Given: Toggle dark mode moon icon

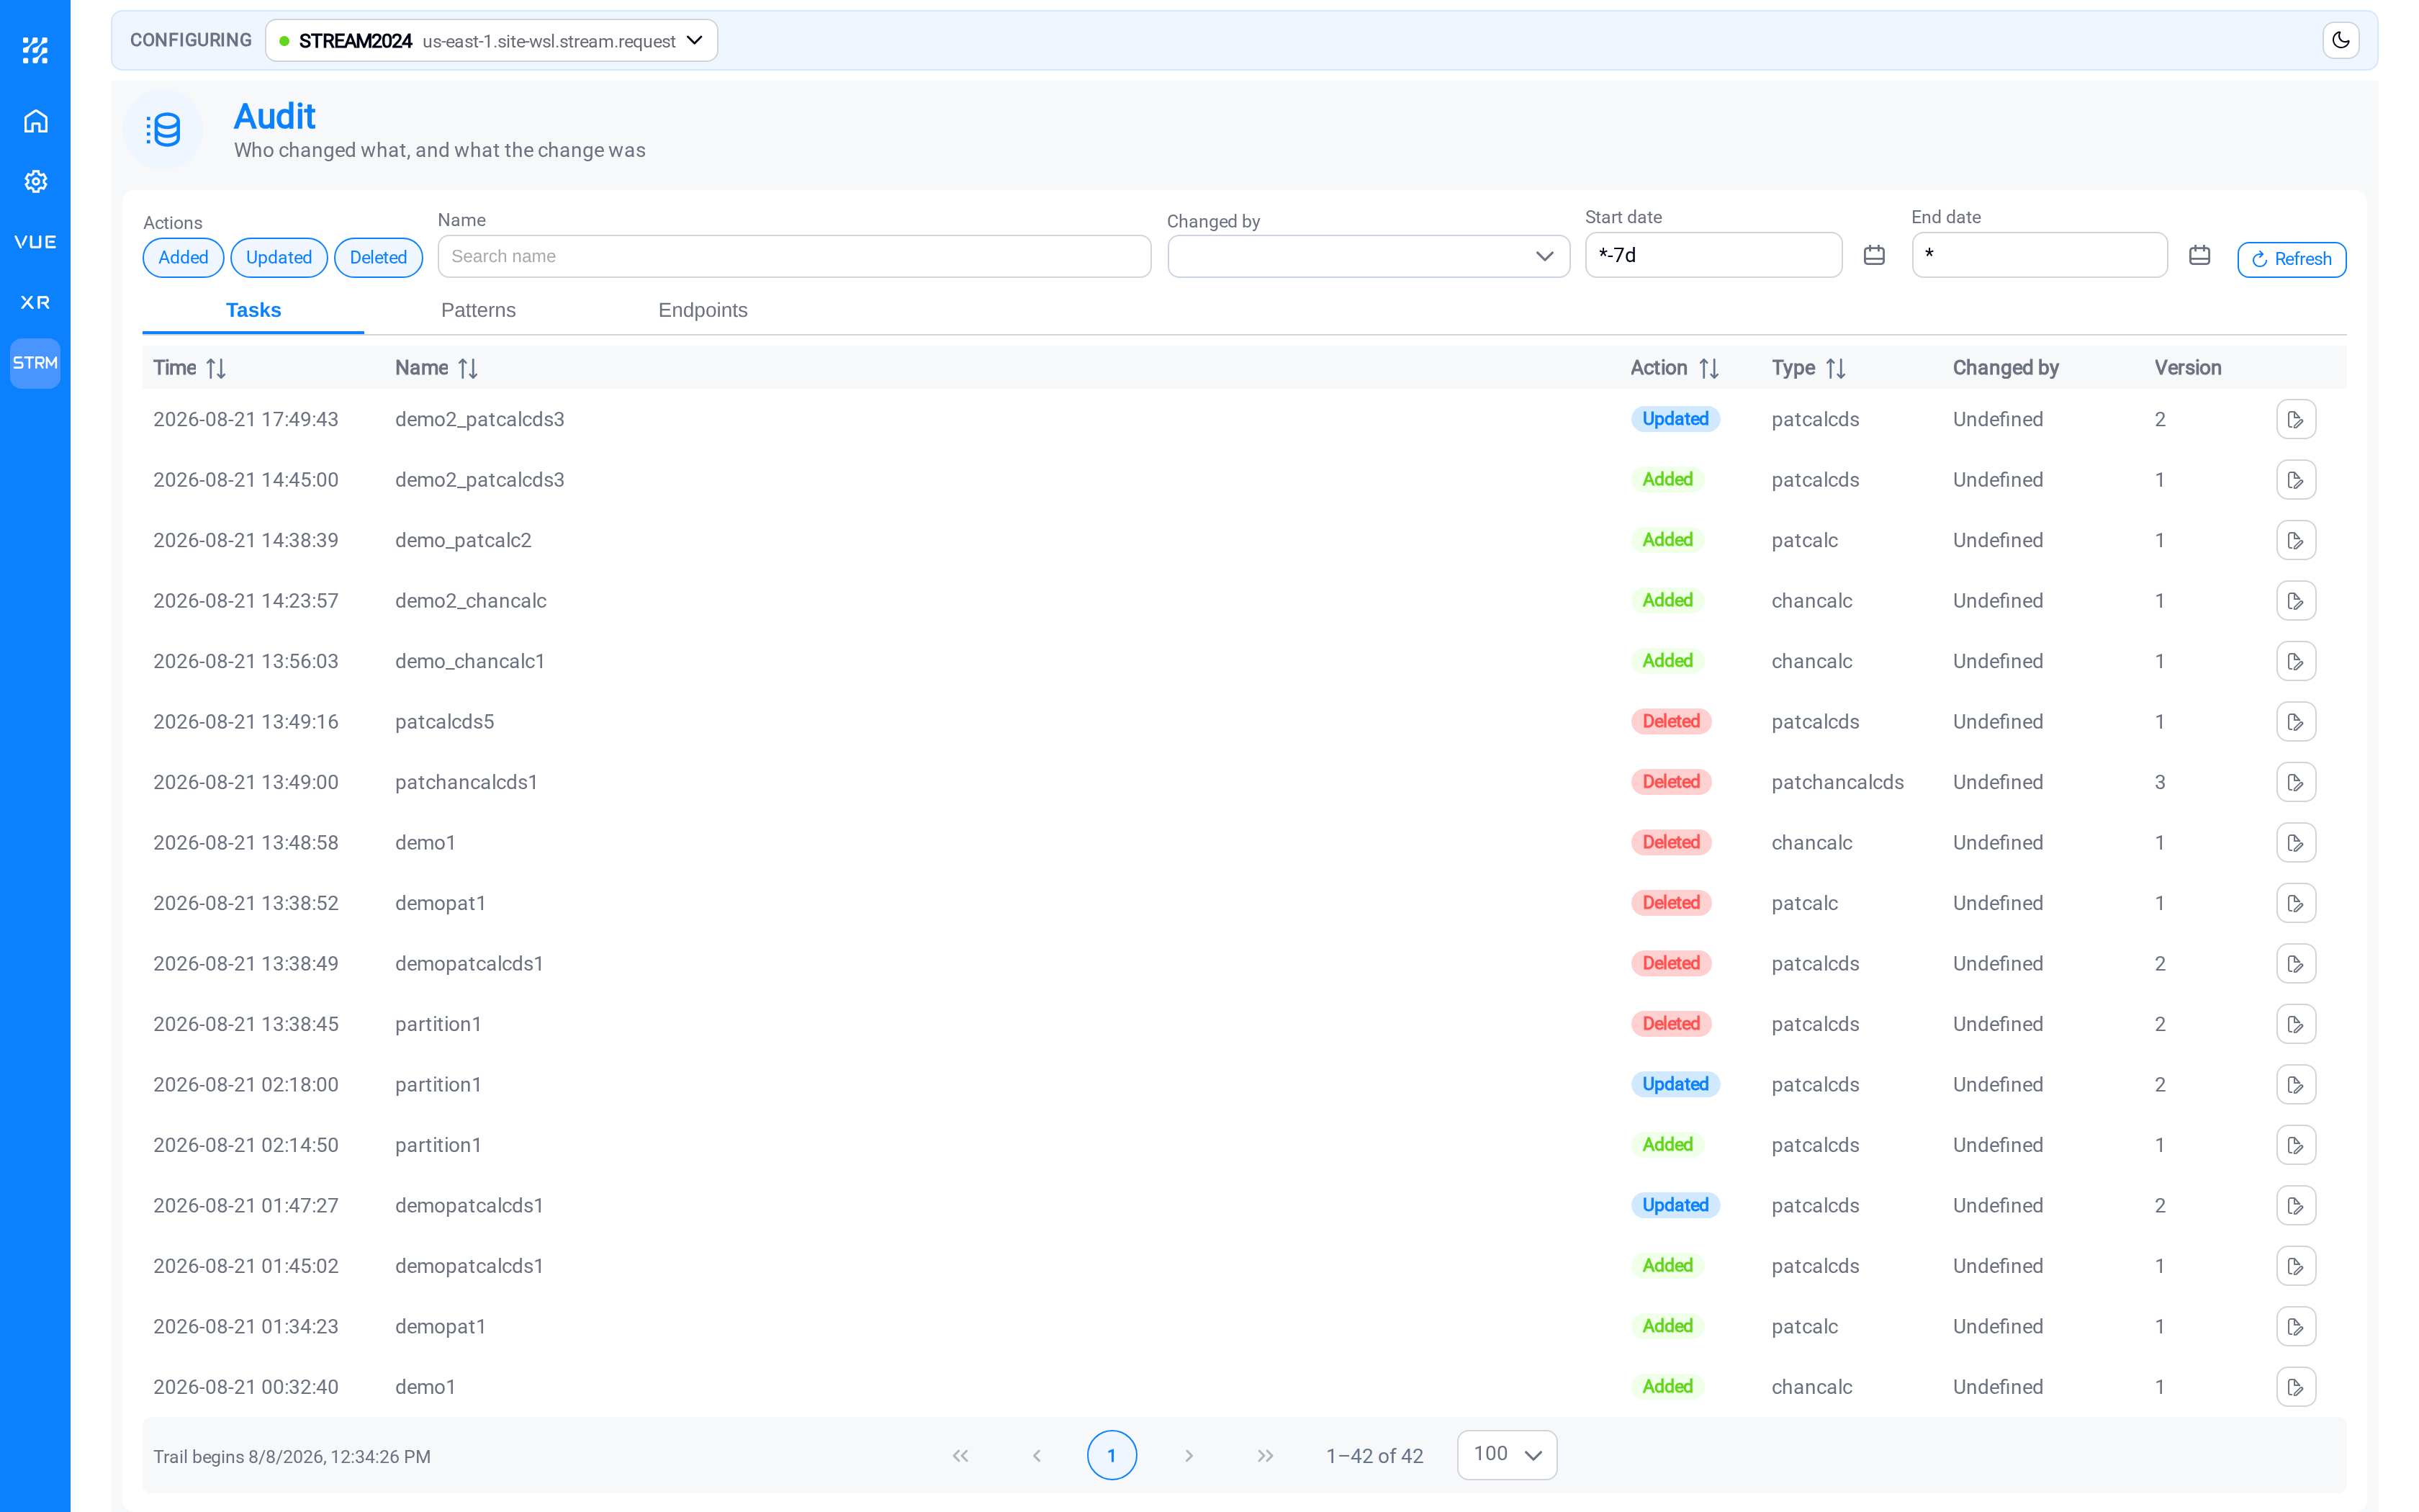Looking at the screenshot, I should 2340,41.
